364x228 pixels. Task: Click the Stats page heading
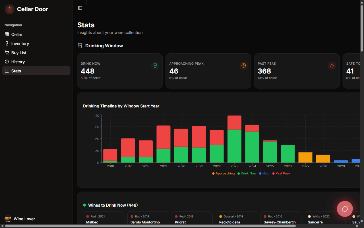pos(86,25)
